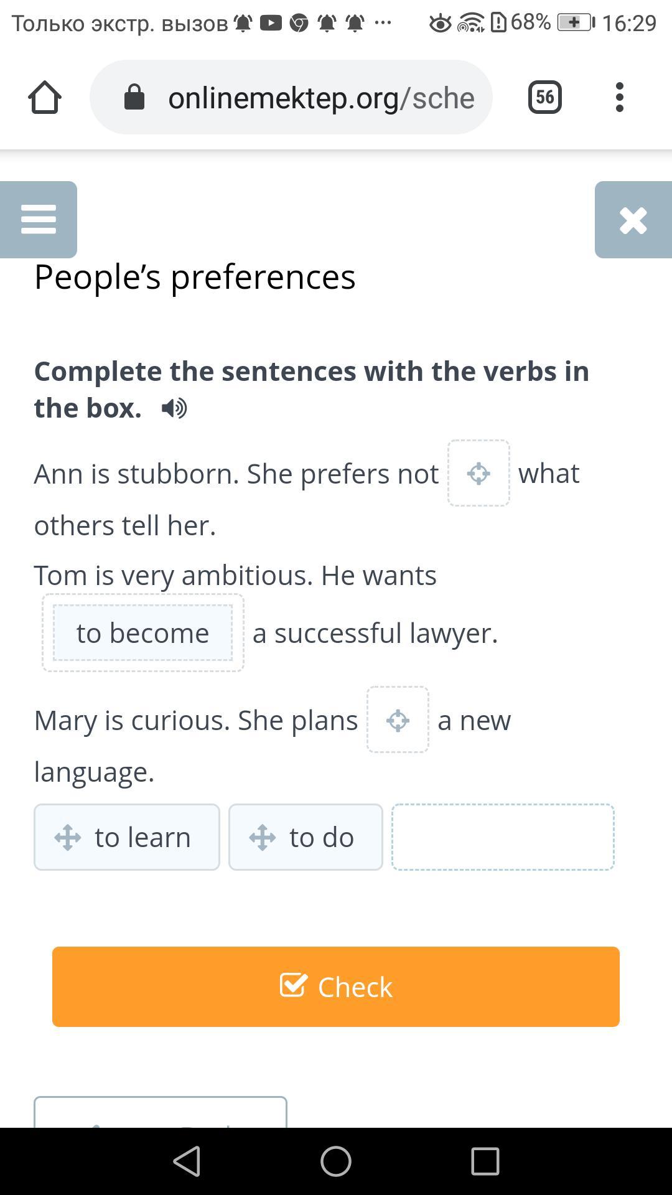This screenshot has height=1195, width=672.
Task: Open the browser three-dot menu
Action: pos(619,97)
